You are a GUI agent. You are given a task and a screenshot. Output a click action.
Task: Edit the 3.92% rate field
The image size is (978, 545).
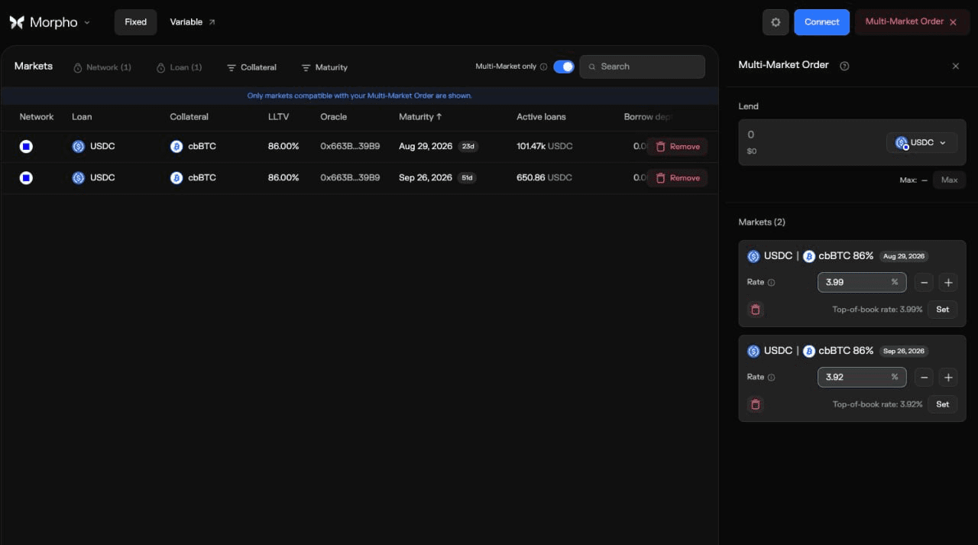click(862, 377)
